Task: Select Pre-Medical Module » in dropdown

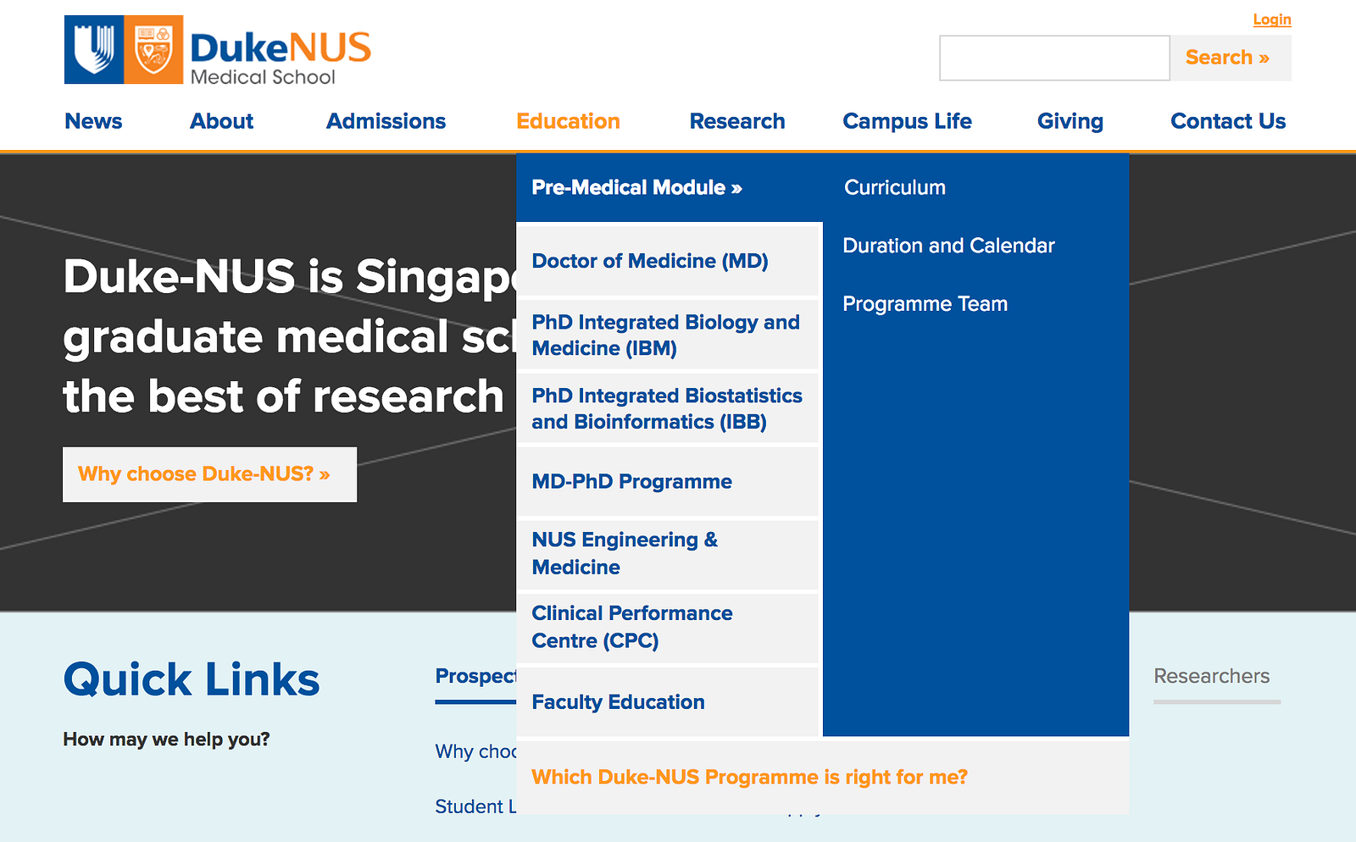Action: click(x=670, y=187)
